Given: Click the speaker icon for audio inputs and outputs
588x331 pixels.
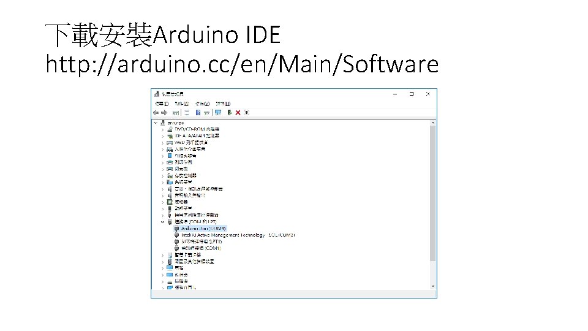Looking at the screenshot, I should click(170, 196).
